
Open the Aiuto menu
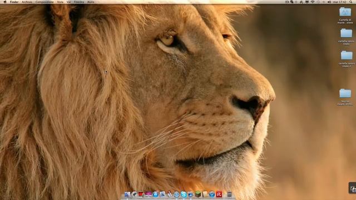pos(91,2)
